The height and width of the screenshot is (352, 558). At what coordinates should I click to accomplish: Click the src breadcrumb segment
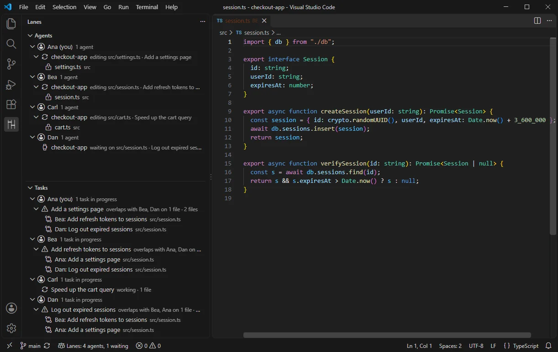click(223, 32)
